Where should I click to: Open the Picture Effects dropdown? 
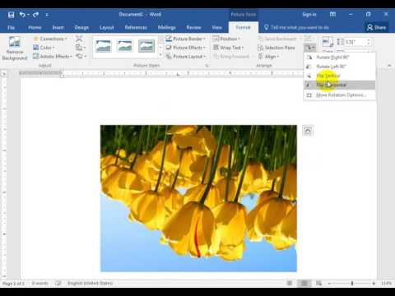click(186, 48)
